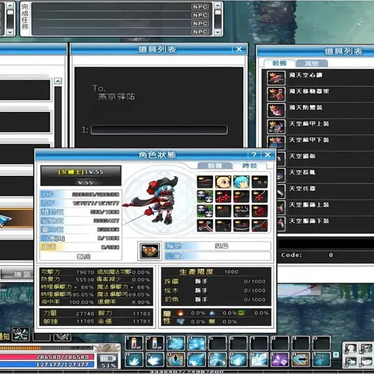This screenshot has width=374, height=374.
Task: Click the help question mark button
Action: pos(254,155)
